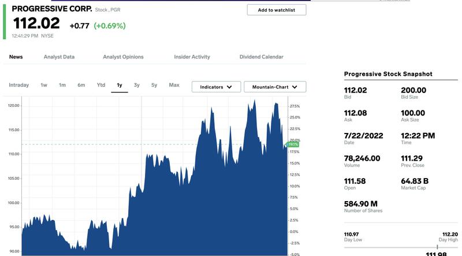Select Max chart range
This screenshot has height=256, width=462.
point(174,85)
